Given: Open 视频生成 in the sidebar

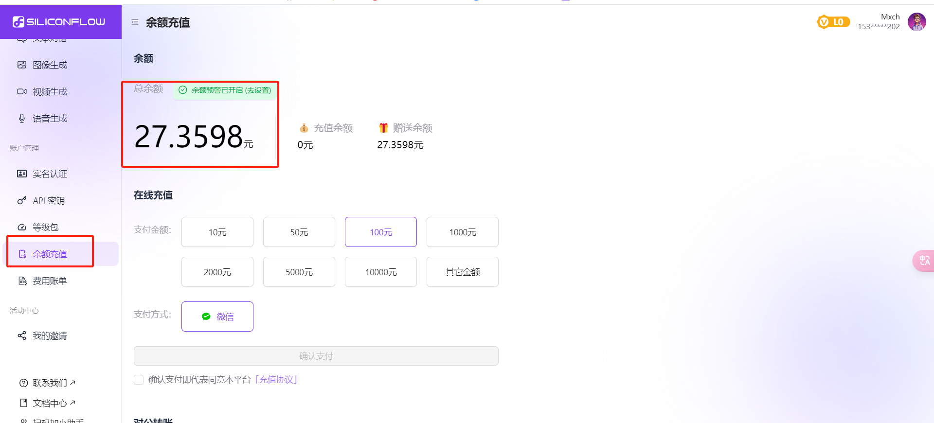Looking at the screenshot, I should coord(50,92).
